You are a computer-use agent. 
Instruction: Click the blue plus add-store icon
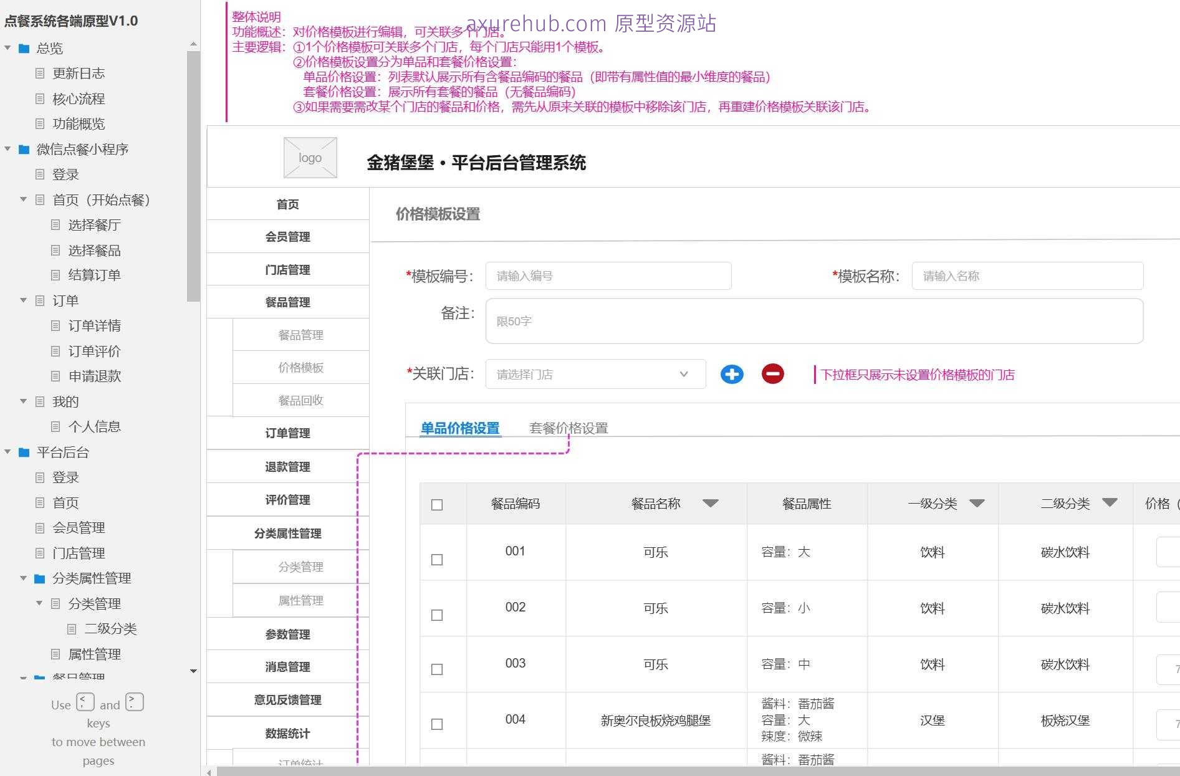(732, 374)
